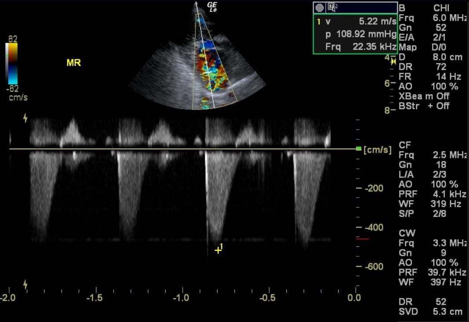Screen dimensions: 469x322
Task: Click the green baseline handle beside cm/s
Action: click(x=358, y=149)
